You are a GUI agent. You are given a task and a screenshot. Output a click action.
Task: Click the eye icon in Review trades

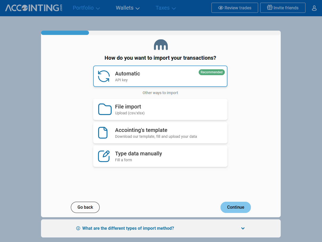tap(221, 8)
